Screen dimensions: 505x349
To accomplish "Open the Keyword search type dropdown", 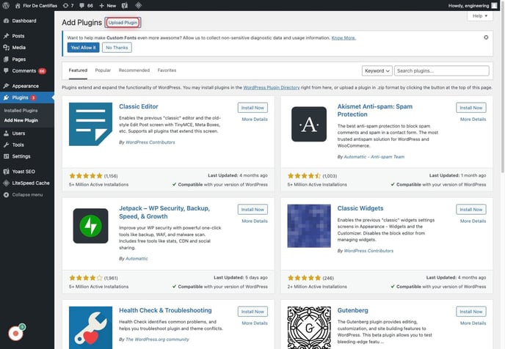I will tap(377, 70).
